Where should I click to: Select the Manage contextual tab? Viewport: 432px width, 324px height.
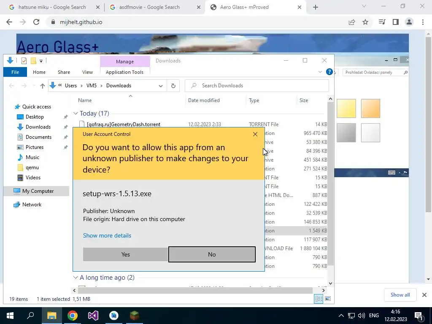[x=125, y=62]
